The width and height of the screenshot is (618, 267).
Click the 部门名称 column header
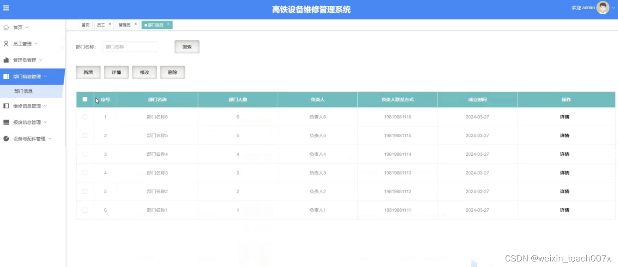coord(157,100)
